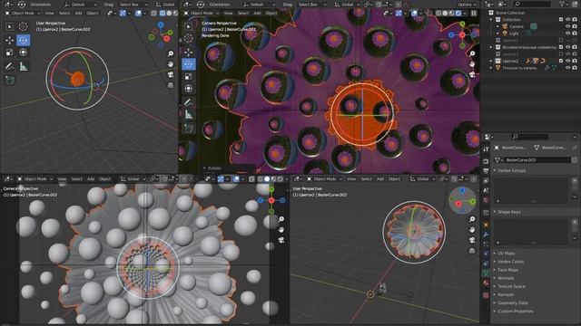
Task: Select Плоскость капель row in outliner
Action: coord(518,68)
